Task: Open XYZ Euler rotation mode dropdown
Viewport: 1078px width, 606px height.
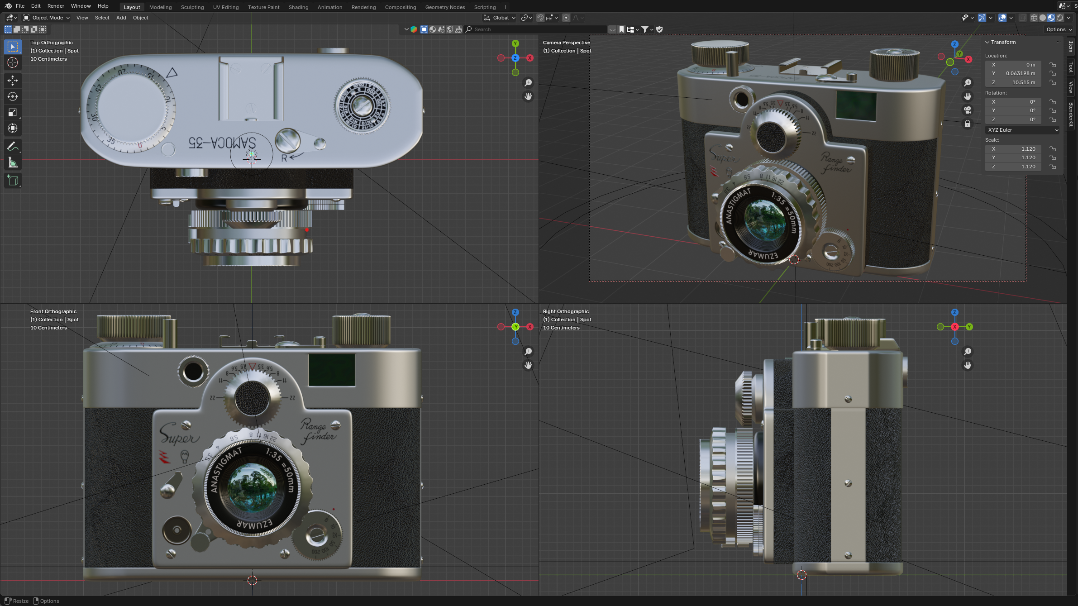Action: coord(1022,130)
